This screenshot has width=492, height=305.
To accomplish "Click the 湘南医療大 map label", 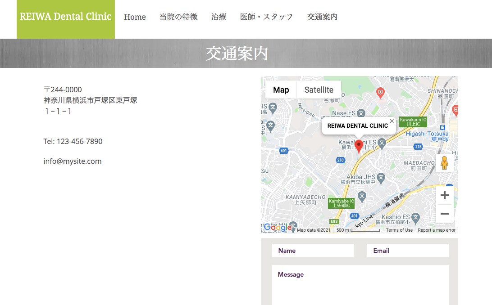I will tap(401, 80).
